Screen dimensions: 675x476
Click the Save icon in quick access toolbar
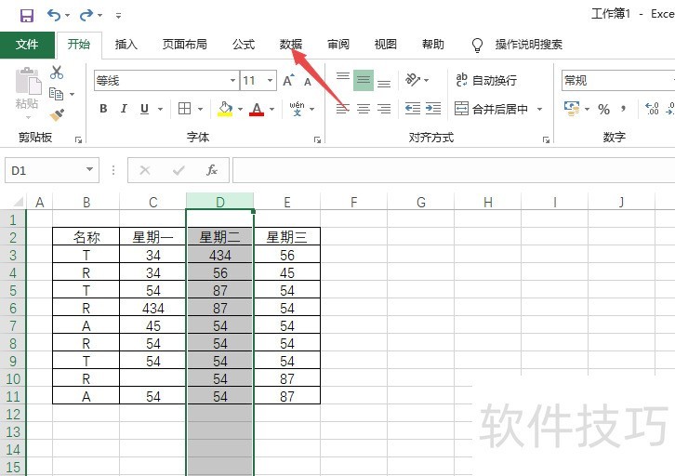click(x=26, y=15)
